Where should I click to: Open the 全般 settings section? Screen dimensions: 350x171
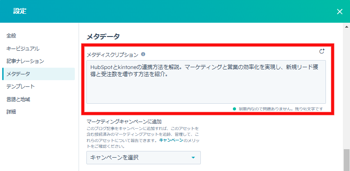tap(11, 36)
